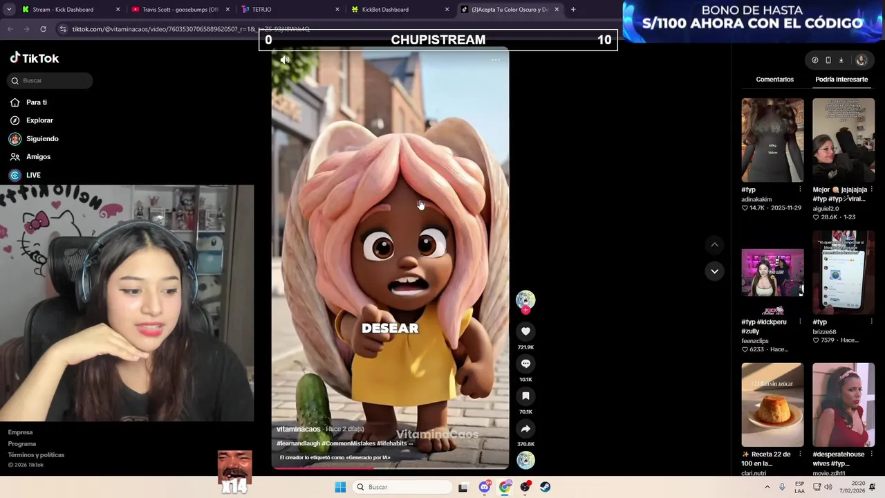Open the brizze68 #fyp video thumbnail
885x498 pixels.
(x=844, y=273)
